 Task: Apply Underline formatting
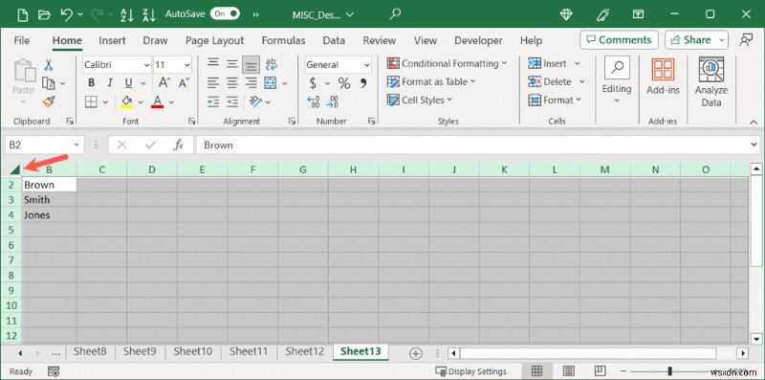click(x=128, y=83)
